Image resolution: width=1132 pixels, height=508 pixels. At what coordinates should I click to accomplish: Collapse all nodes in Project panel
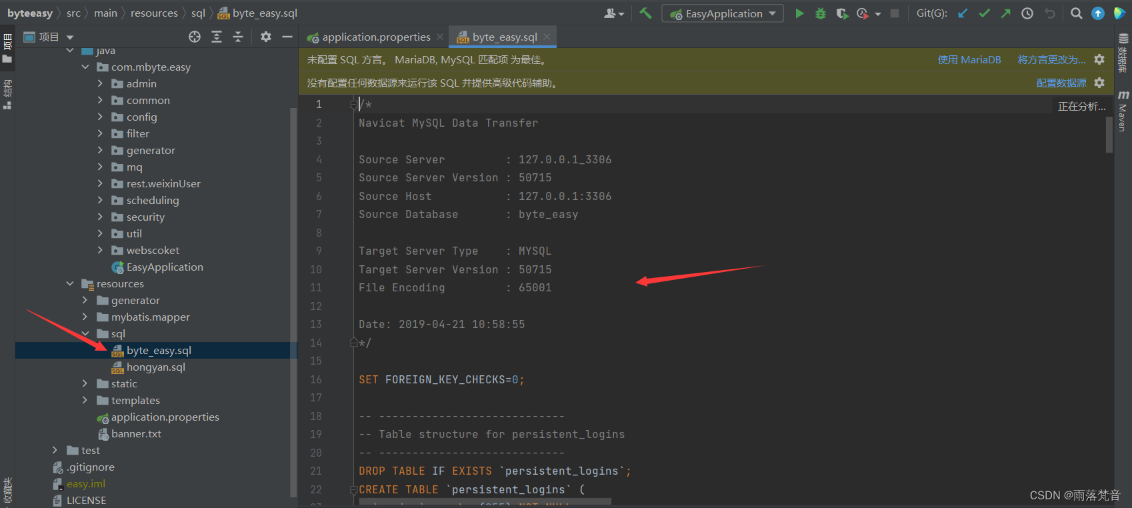click(x=238, y=37)
